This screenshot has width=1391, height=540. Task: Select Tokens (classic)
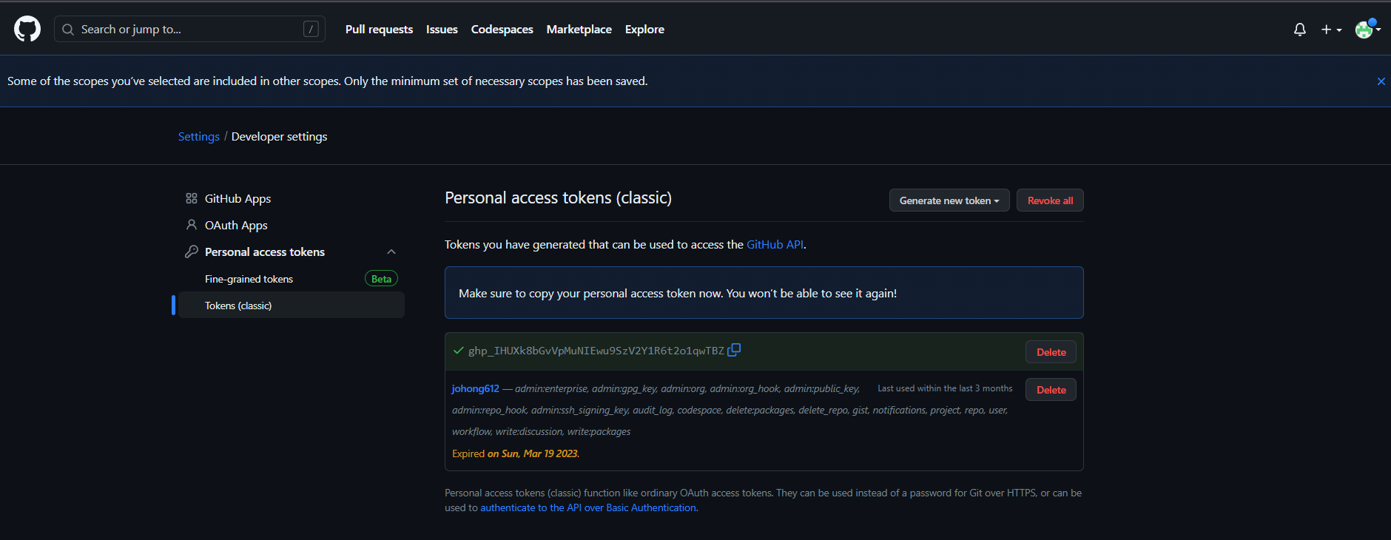291,306
